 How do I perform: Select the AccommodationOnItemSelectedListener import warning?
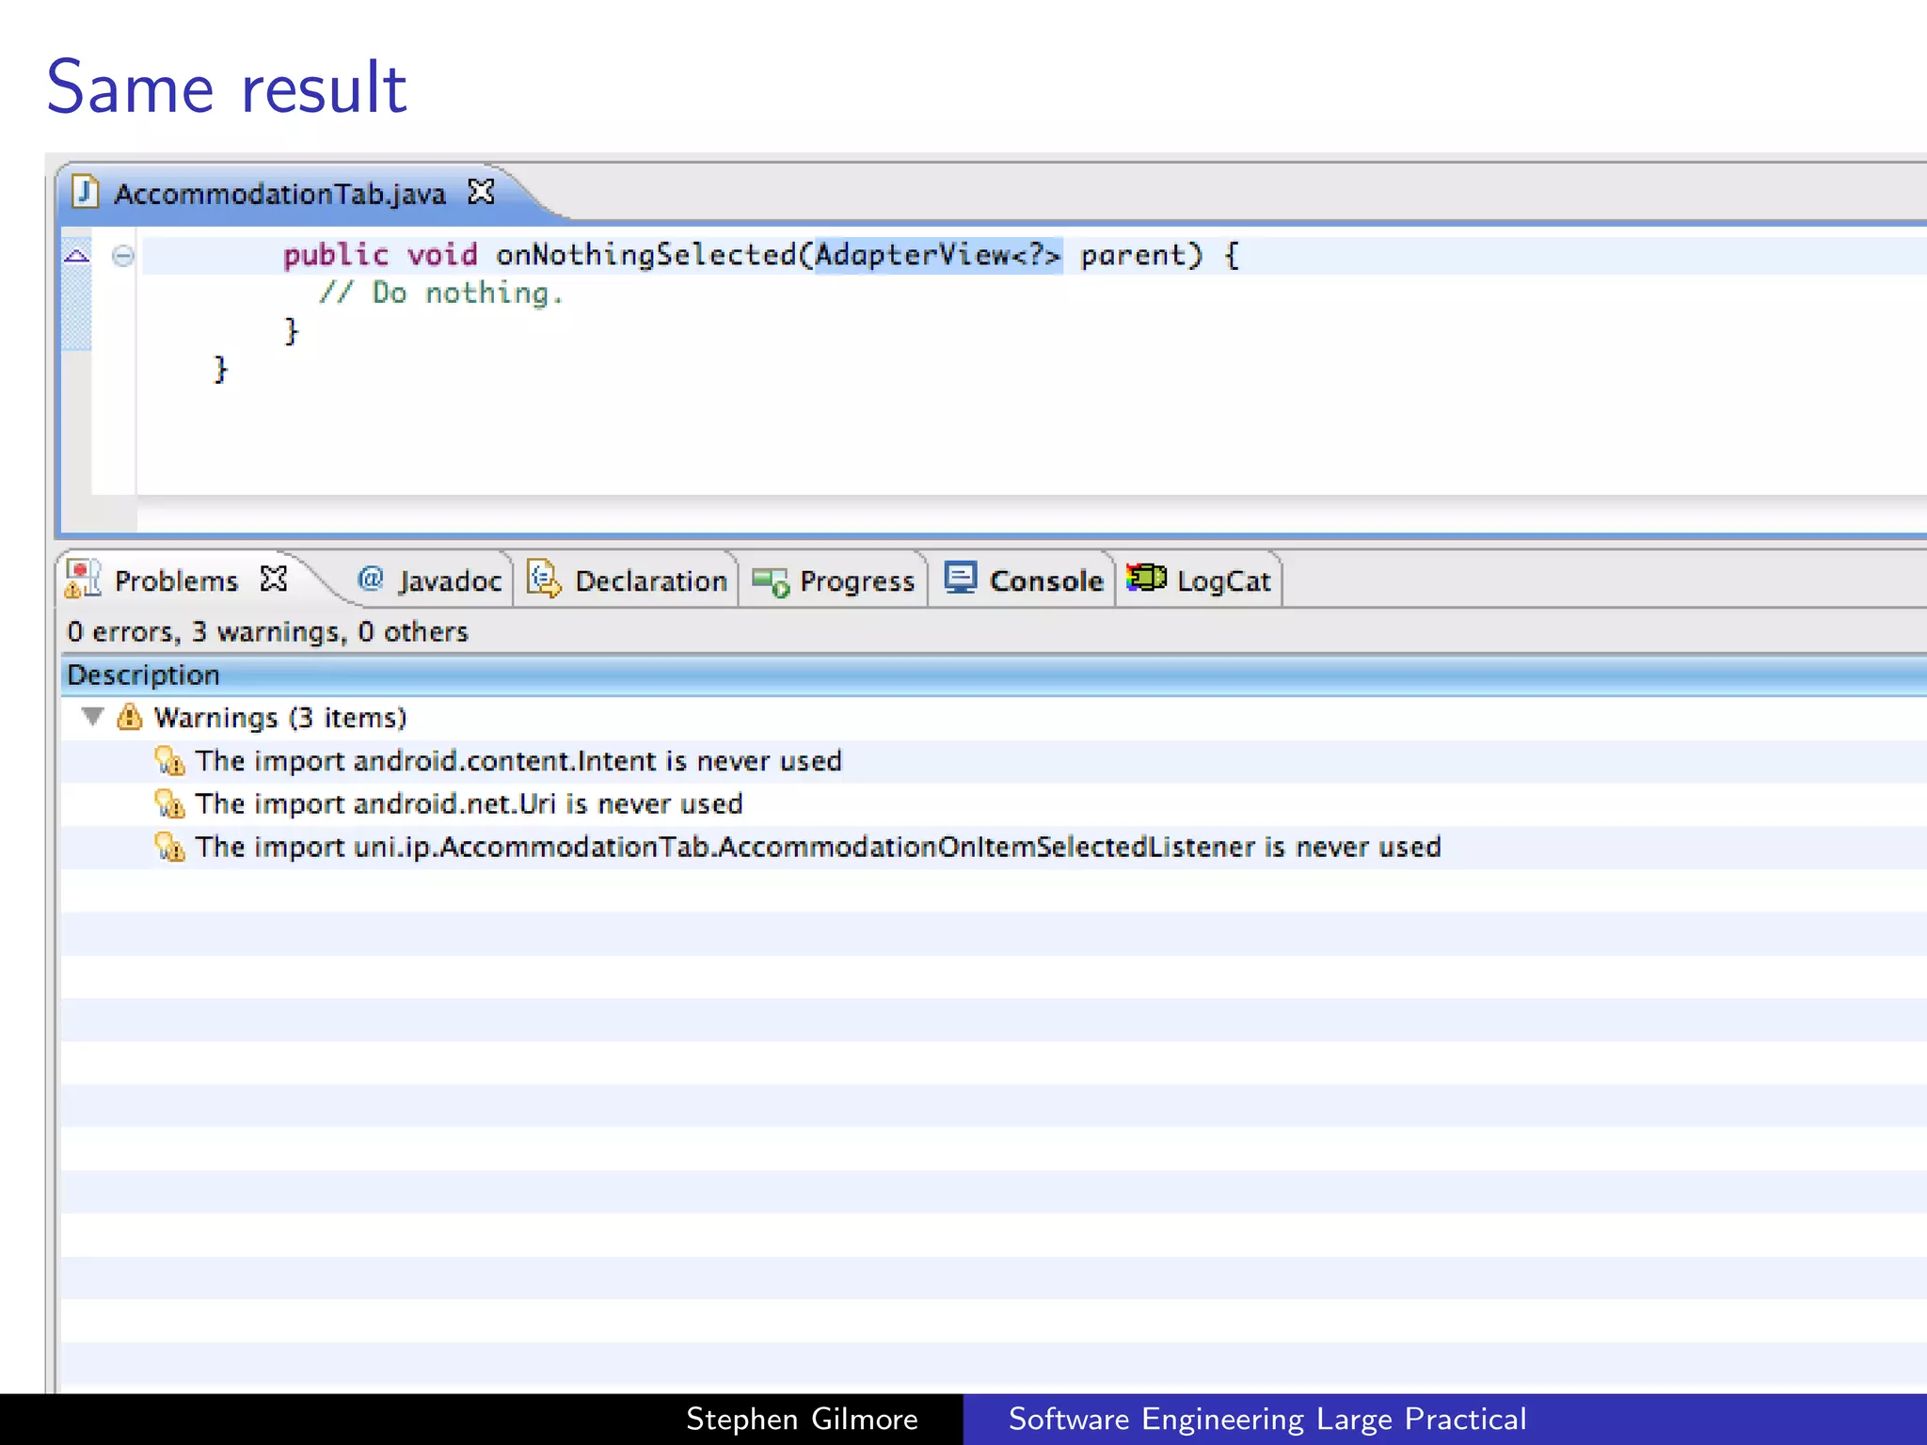pos(994,847)
